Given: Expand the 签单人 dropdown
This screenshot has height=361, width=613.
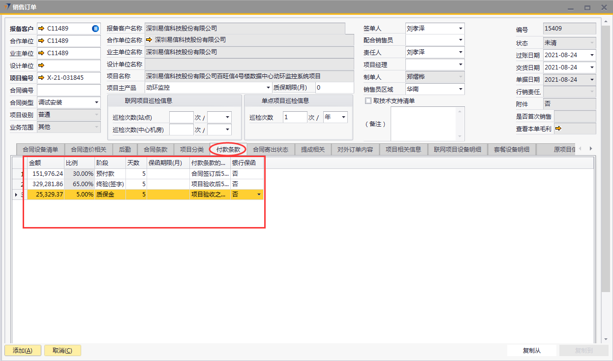Looking at the screenshot, I should [460, 29].
